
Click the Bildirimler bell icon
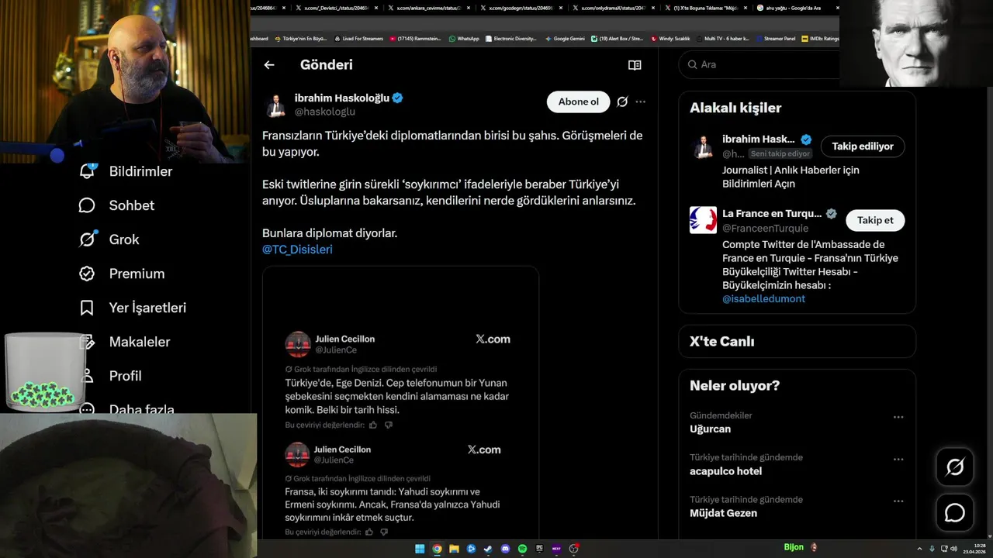87,171
